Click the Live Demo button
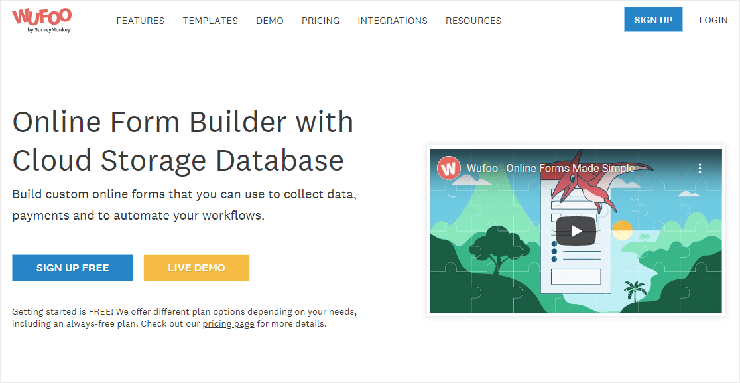Image resolution: width=740 pixels, height=383 pixels. point(196,268)
